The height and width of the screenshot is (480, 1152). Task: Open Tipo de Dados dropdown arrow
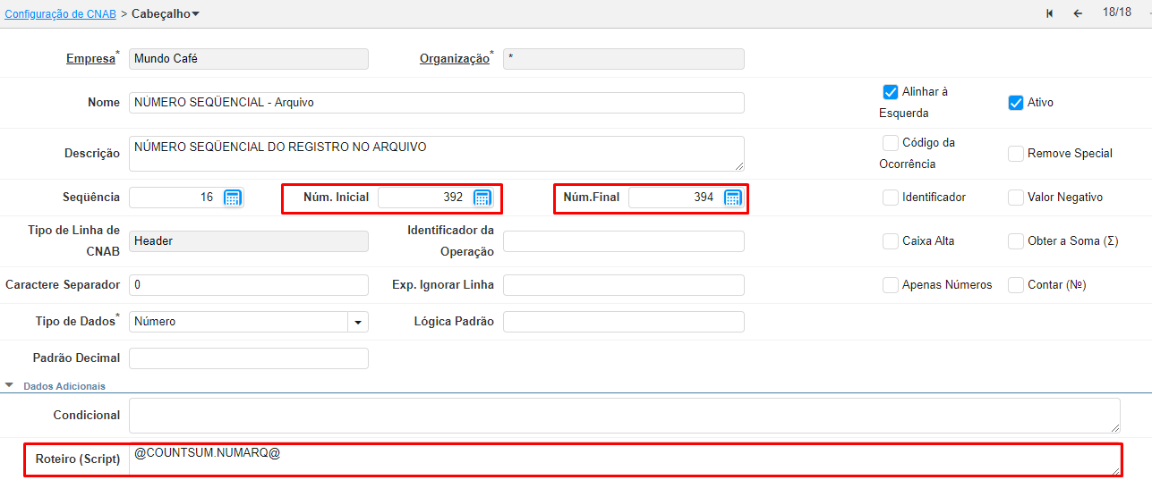click(x=358, y=322)
